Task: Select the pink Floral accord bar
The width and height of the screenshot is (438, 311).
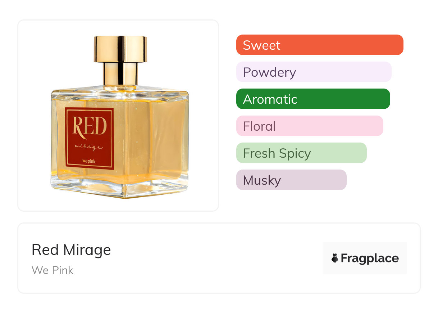Action: tap(310, 126)
